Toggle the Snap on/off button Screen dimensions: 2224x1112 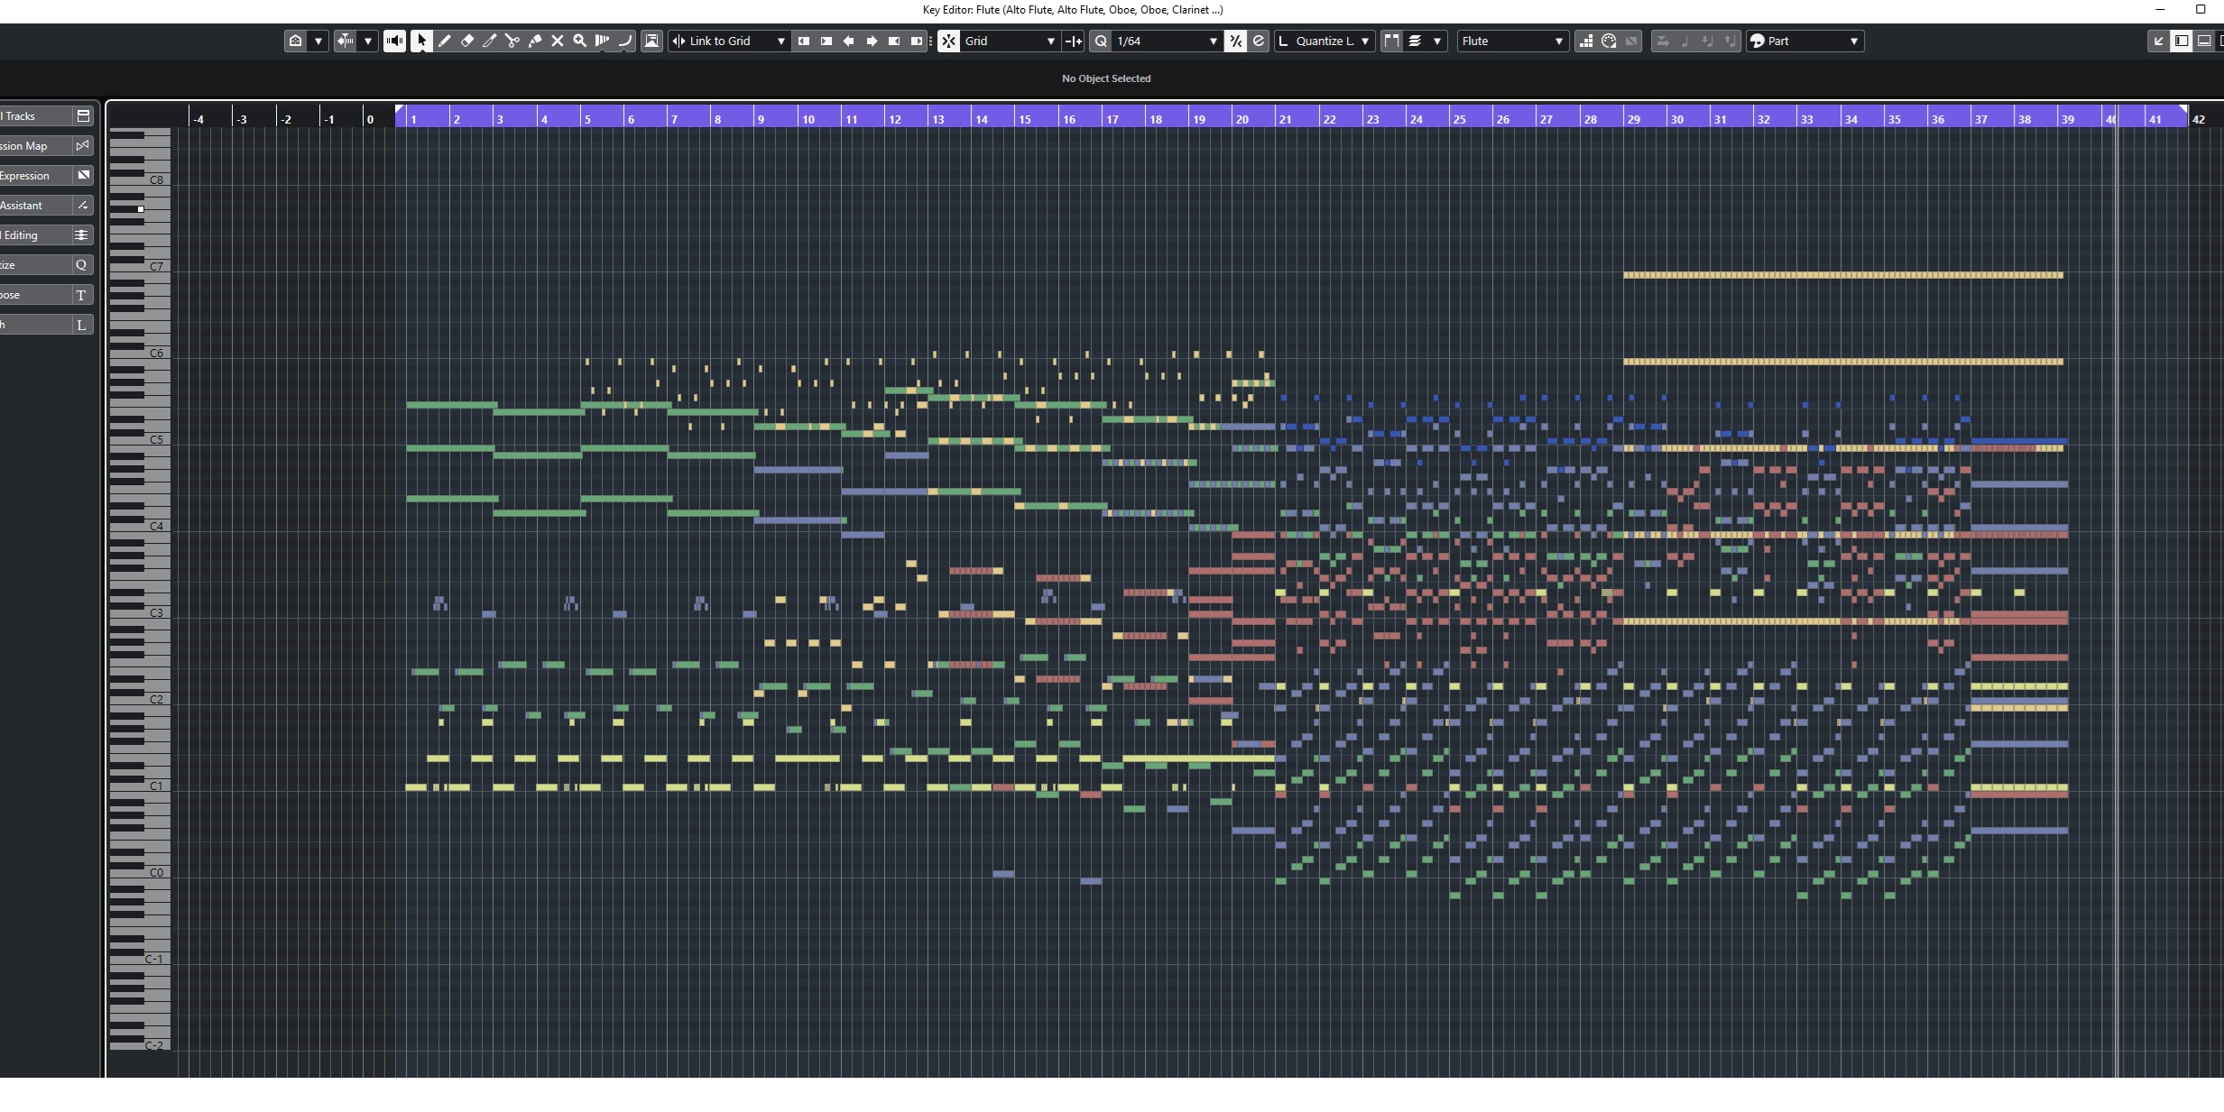[x=948, y=41]
